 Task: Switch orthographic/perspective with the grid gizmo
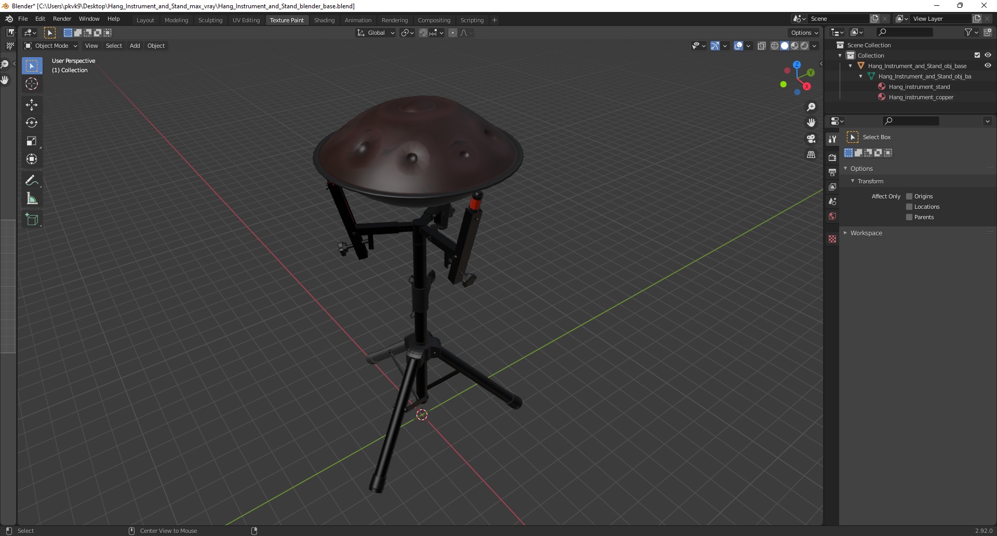tap(811, 155)
